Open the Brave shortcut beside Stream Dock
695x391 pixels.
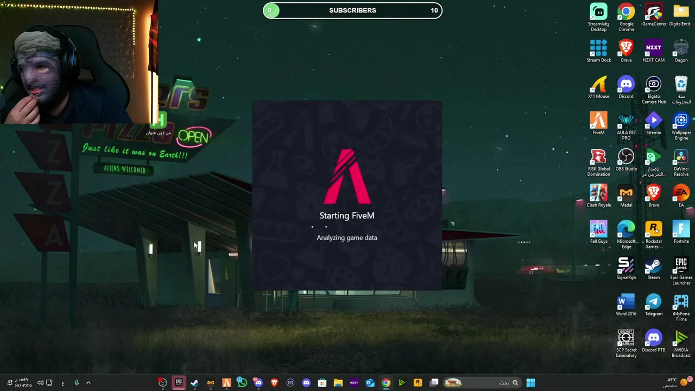click(626, 51)
